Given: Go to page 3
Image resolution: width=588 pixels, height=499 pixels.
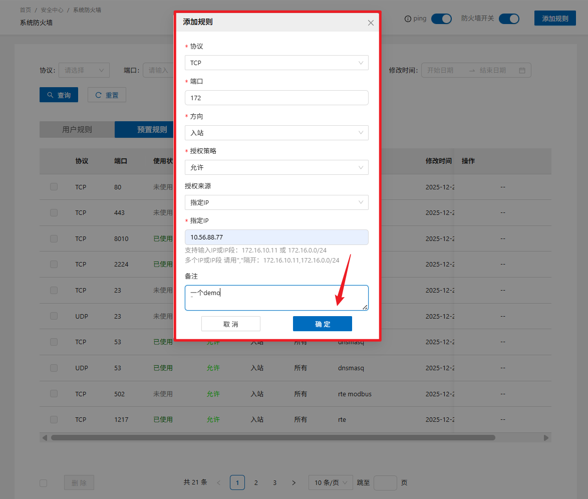Looking at the screenshot, I should pos(275,483).
